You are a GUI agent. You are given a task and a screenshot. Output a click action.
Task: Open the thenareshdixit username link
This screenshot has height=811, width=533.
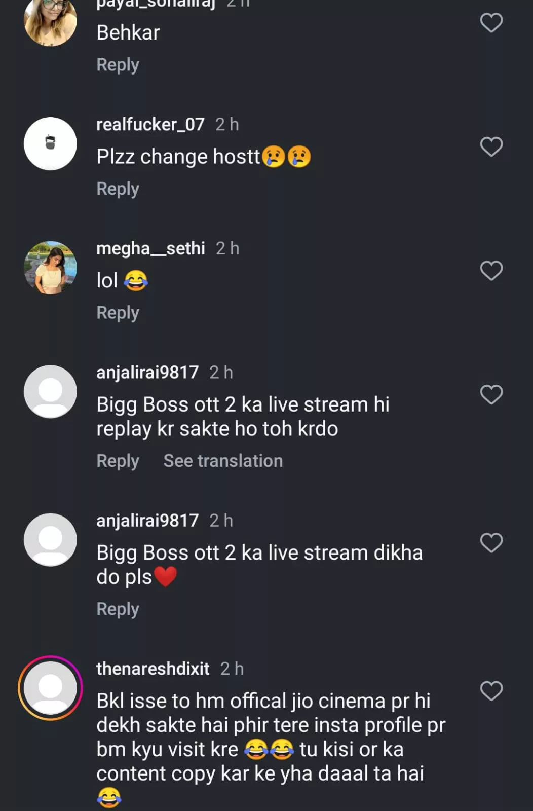pos(153,669)
